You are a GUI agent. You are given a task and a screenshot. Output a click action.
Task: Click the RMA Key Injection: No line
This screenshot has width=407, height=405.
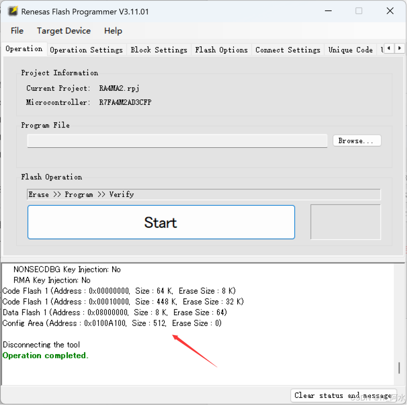click(52, 280)
